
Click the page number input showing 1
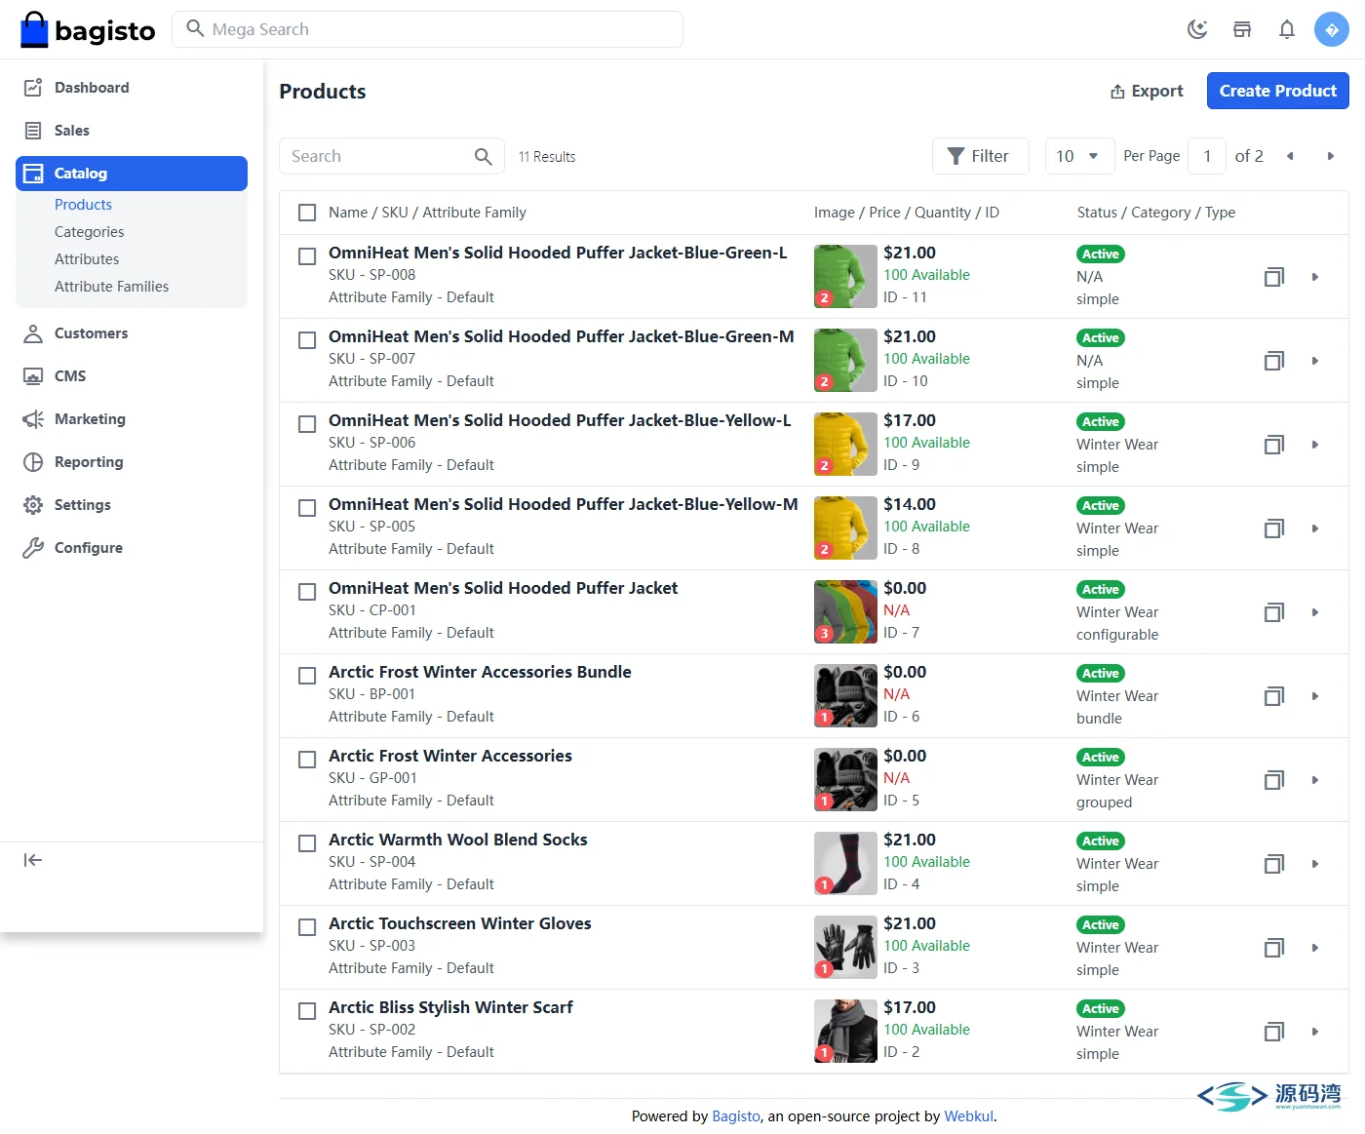coord(1207,156)
